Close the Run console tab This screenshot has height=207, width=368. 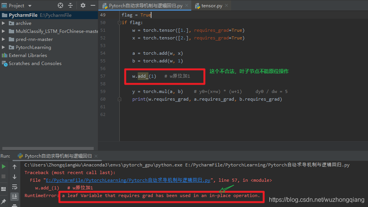pyautogui.click(x=96, y=156)
